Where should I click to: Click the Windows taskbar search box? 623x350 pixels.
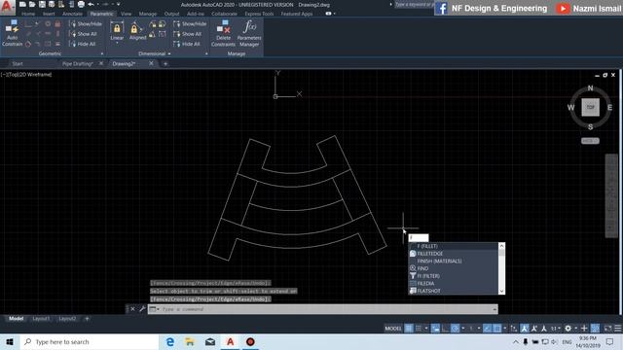pyautogui.click(x=90, y=341)
